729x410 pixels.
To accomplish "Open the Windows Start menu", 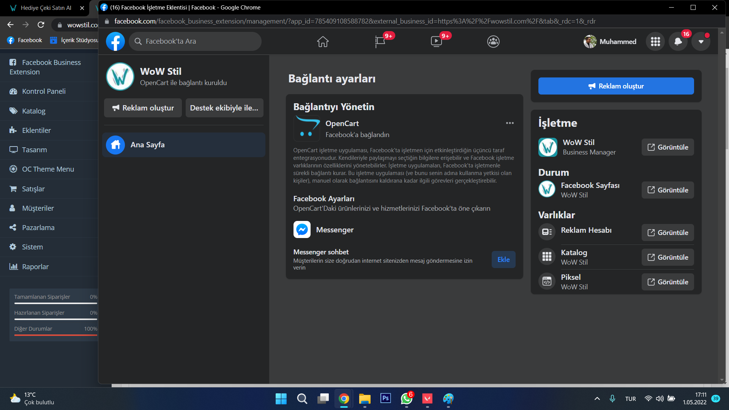I will [x=281, y=399].
